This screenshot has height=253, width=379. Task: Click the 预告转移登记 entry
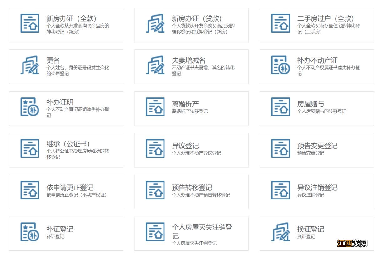click(192, 191)
